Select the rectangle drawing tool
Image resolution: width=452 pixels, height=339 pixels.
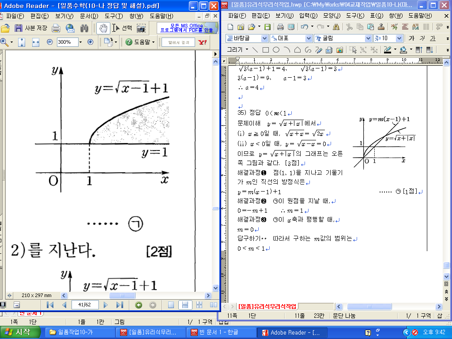[x=266, y=50]
